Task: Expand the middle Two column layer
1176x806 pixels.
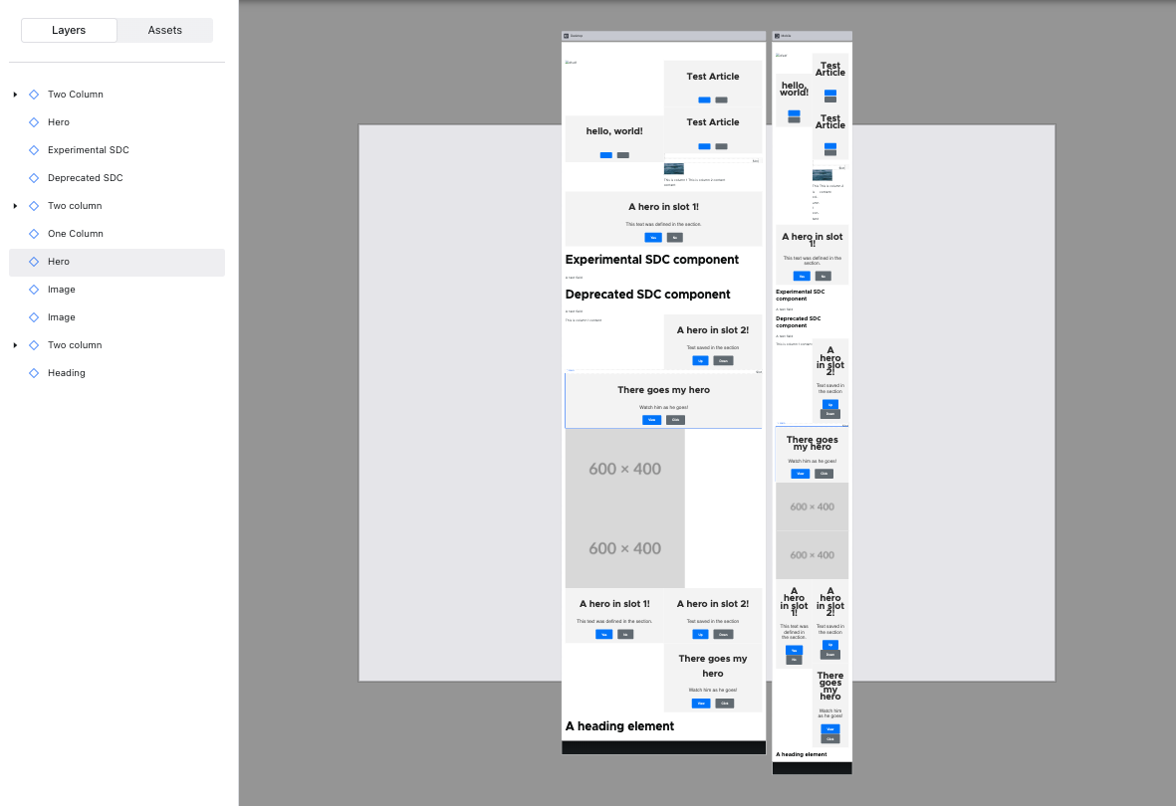Action: tap(14, 205)
